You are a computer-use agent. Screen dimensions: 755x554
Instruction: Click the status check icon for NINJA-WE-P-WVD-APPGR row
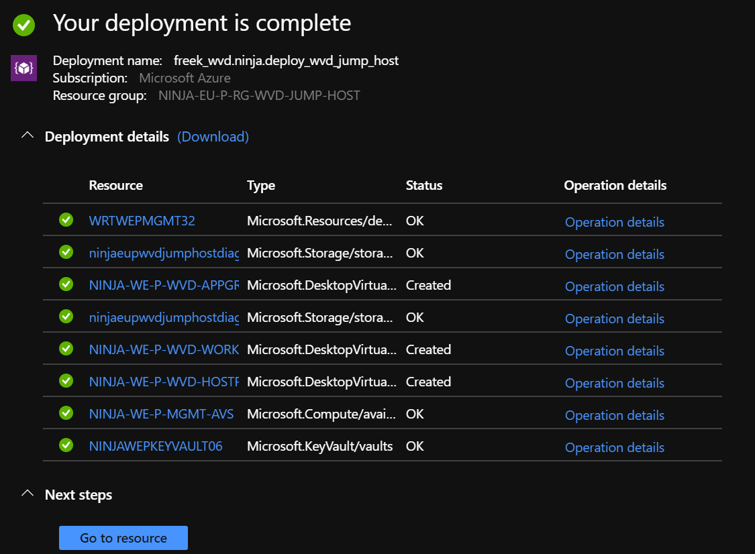(66, 284)
